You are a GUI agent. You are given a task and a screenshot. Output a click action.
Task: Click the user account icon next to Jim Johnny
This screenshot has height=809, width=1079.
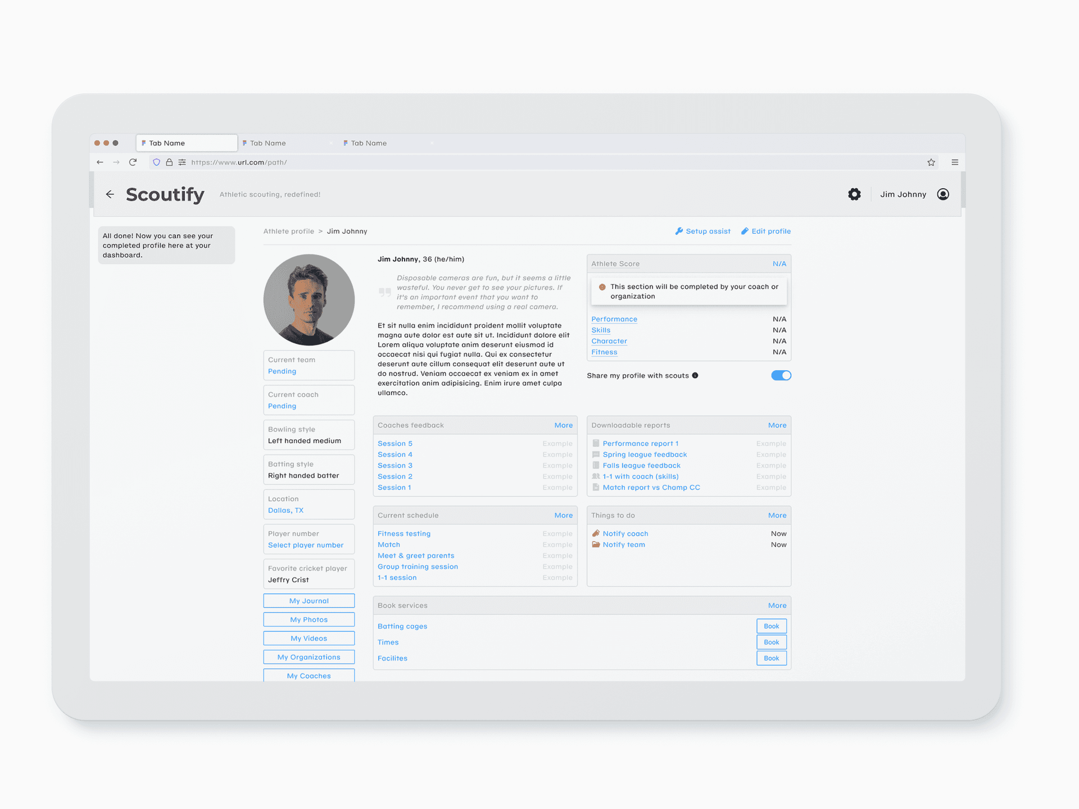point(943,194)
